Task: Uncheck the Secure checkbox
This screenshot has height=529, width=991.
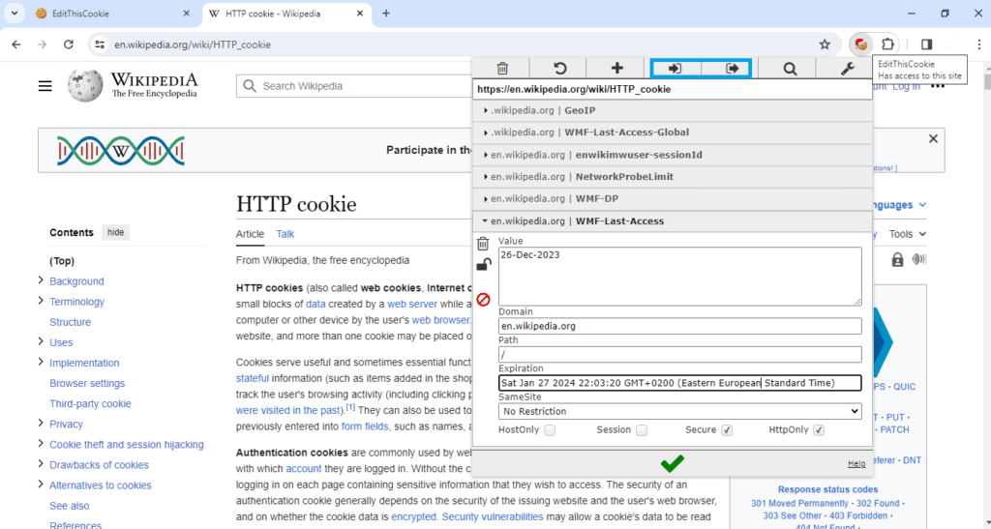Action: (x=727, y=430)
